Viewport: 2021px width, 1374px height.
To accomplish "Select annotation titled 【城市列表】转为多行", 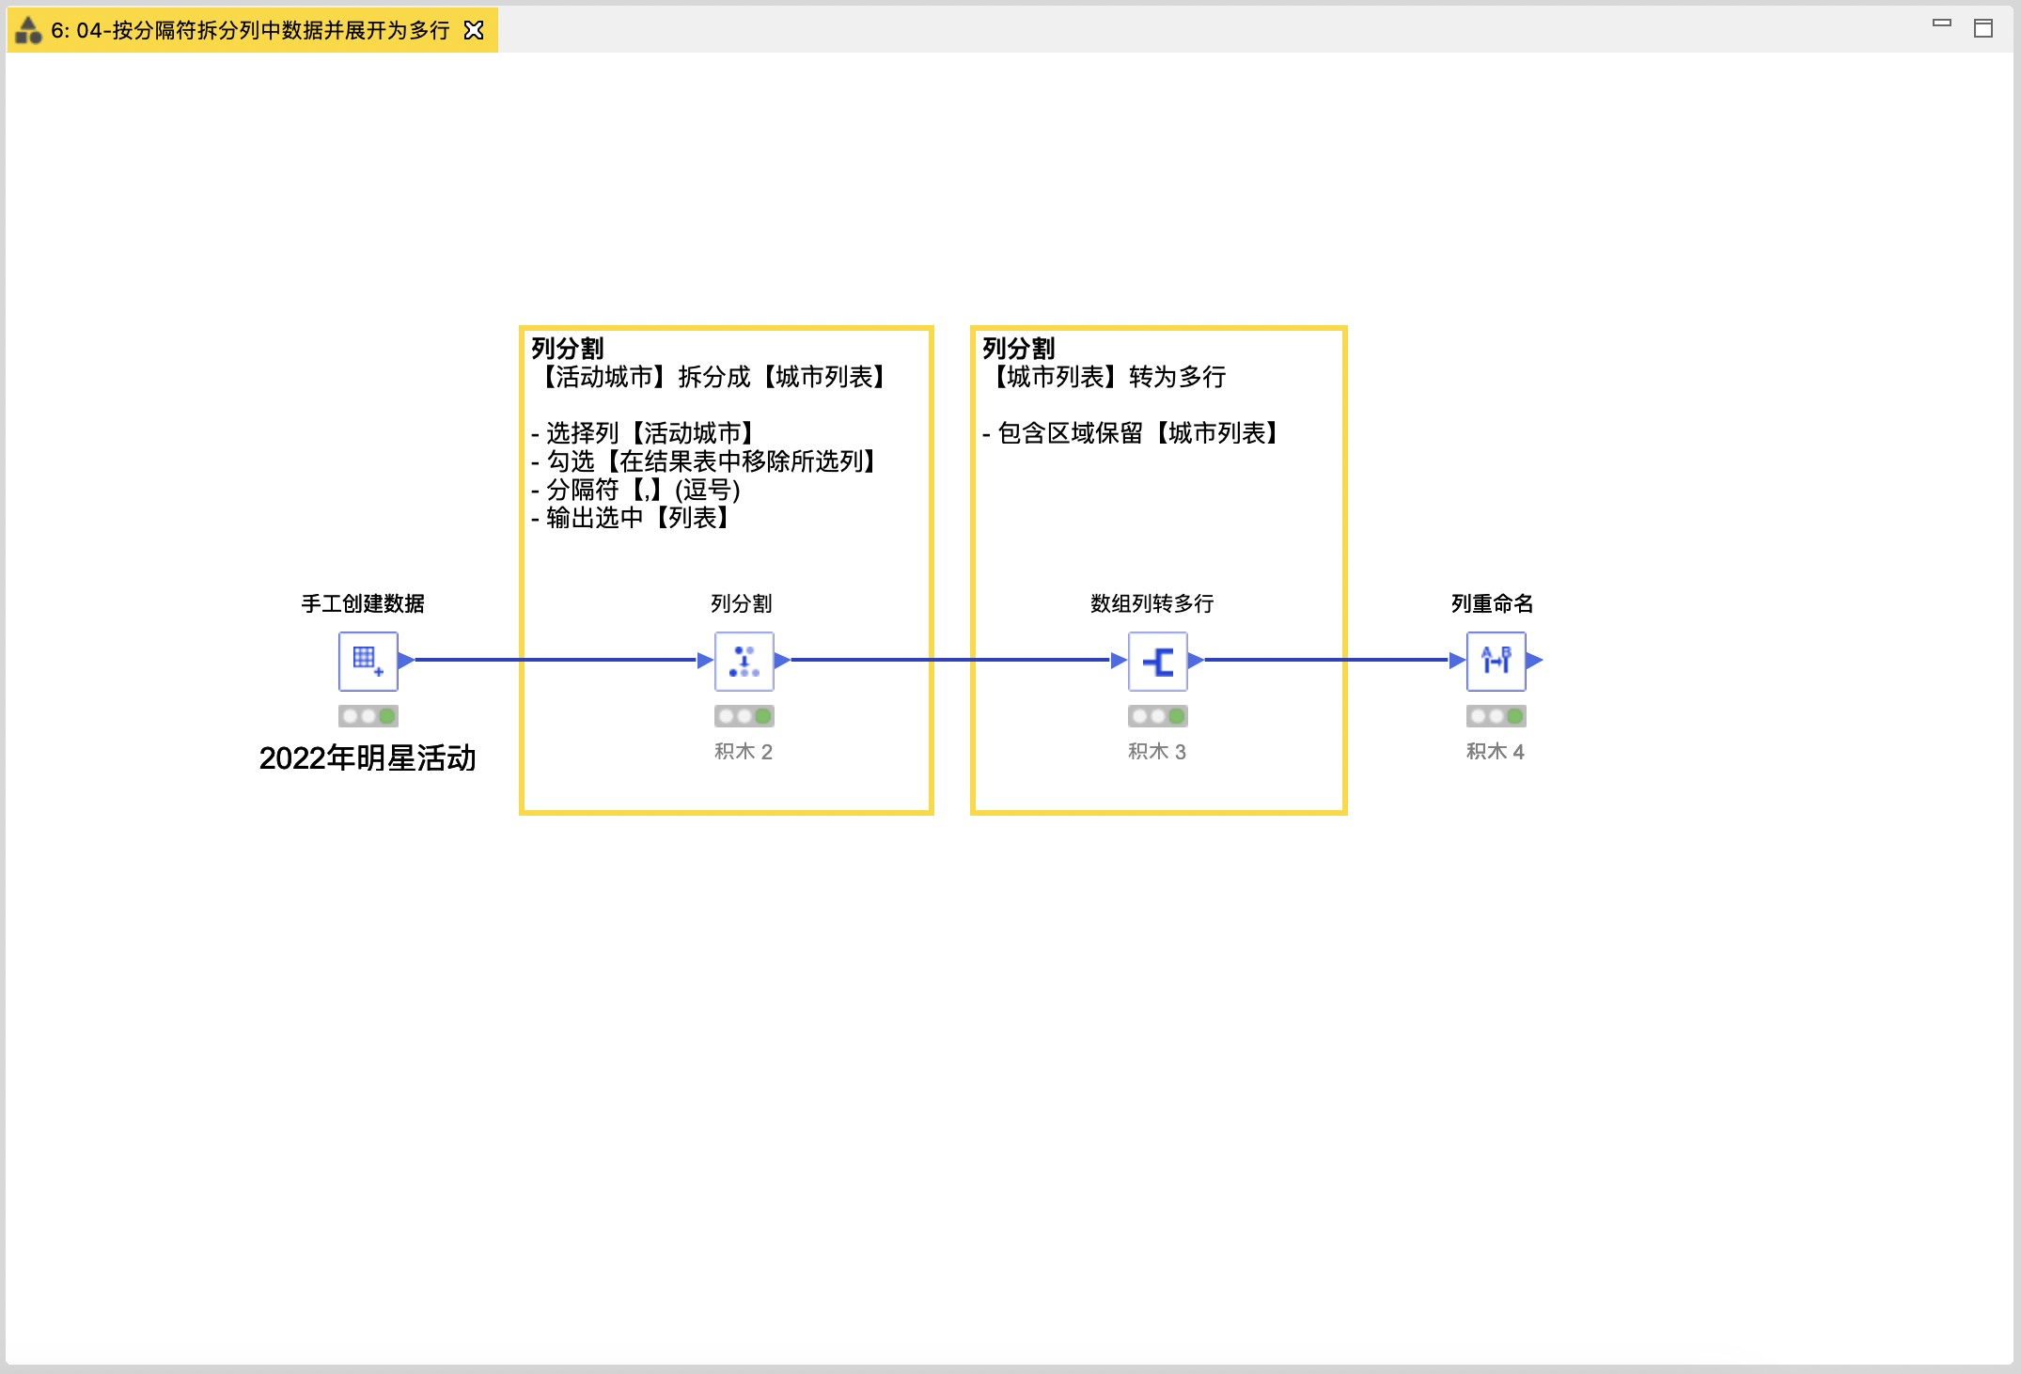I will tap(1109, 378).
